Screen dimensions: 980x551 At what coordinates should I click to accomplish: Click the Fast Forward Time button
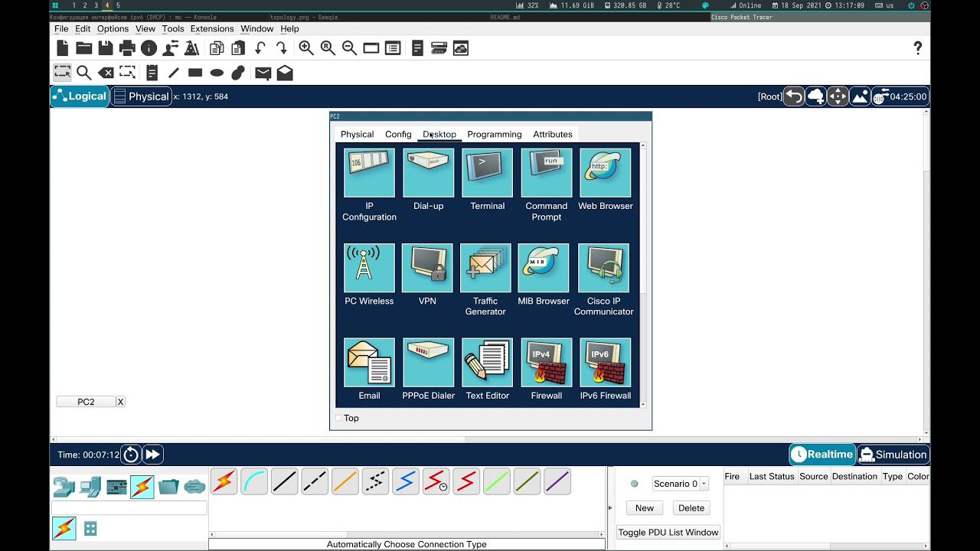click(152, 455)
